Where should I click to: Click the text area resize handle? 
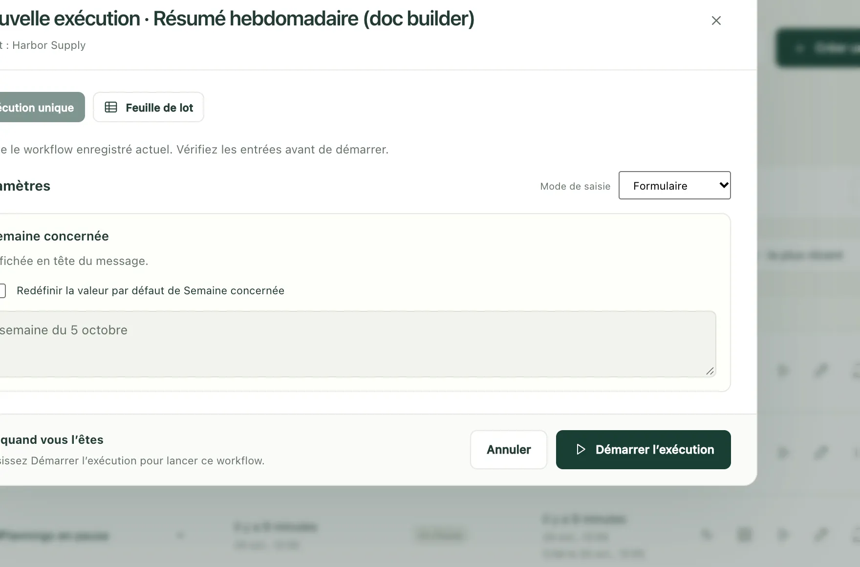pyautogui.click(x=710, y=371)
